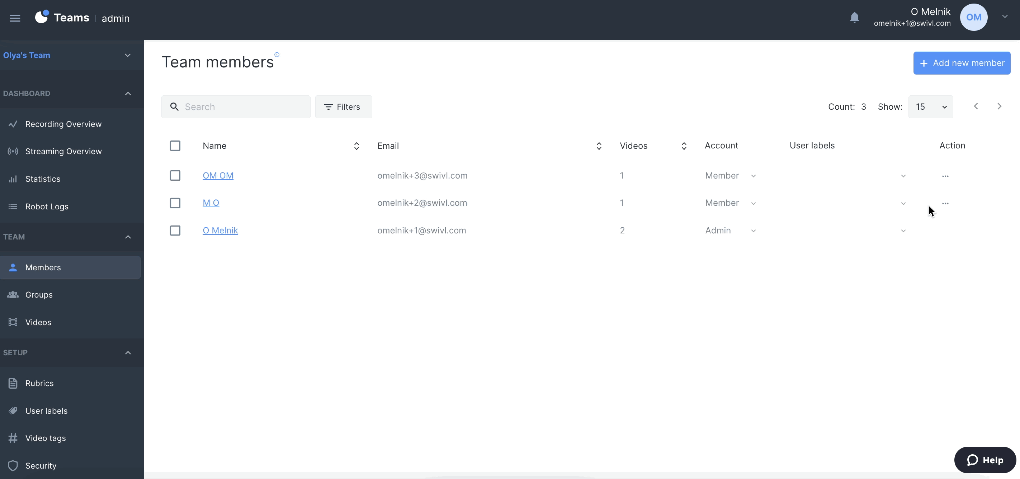
Task: Select the OM OM member checkbox
Action: [175, 176]
